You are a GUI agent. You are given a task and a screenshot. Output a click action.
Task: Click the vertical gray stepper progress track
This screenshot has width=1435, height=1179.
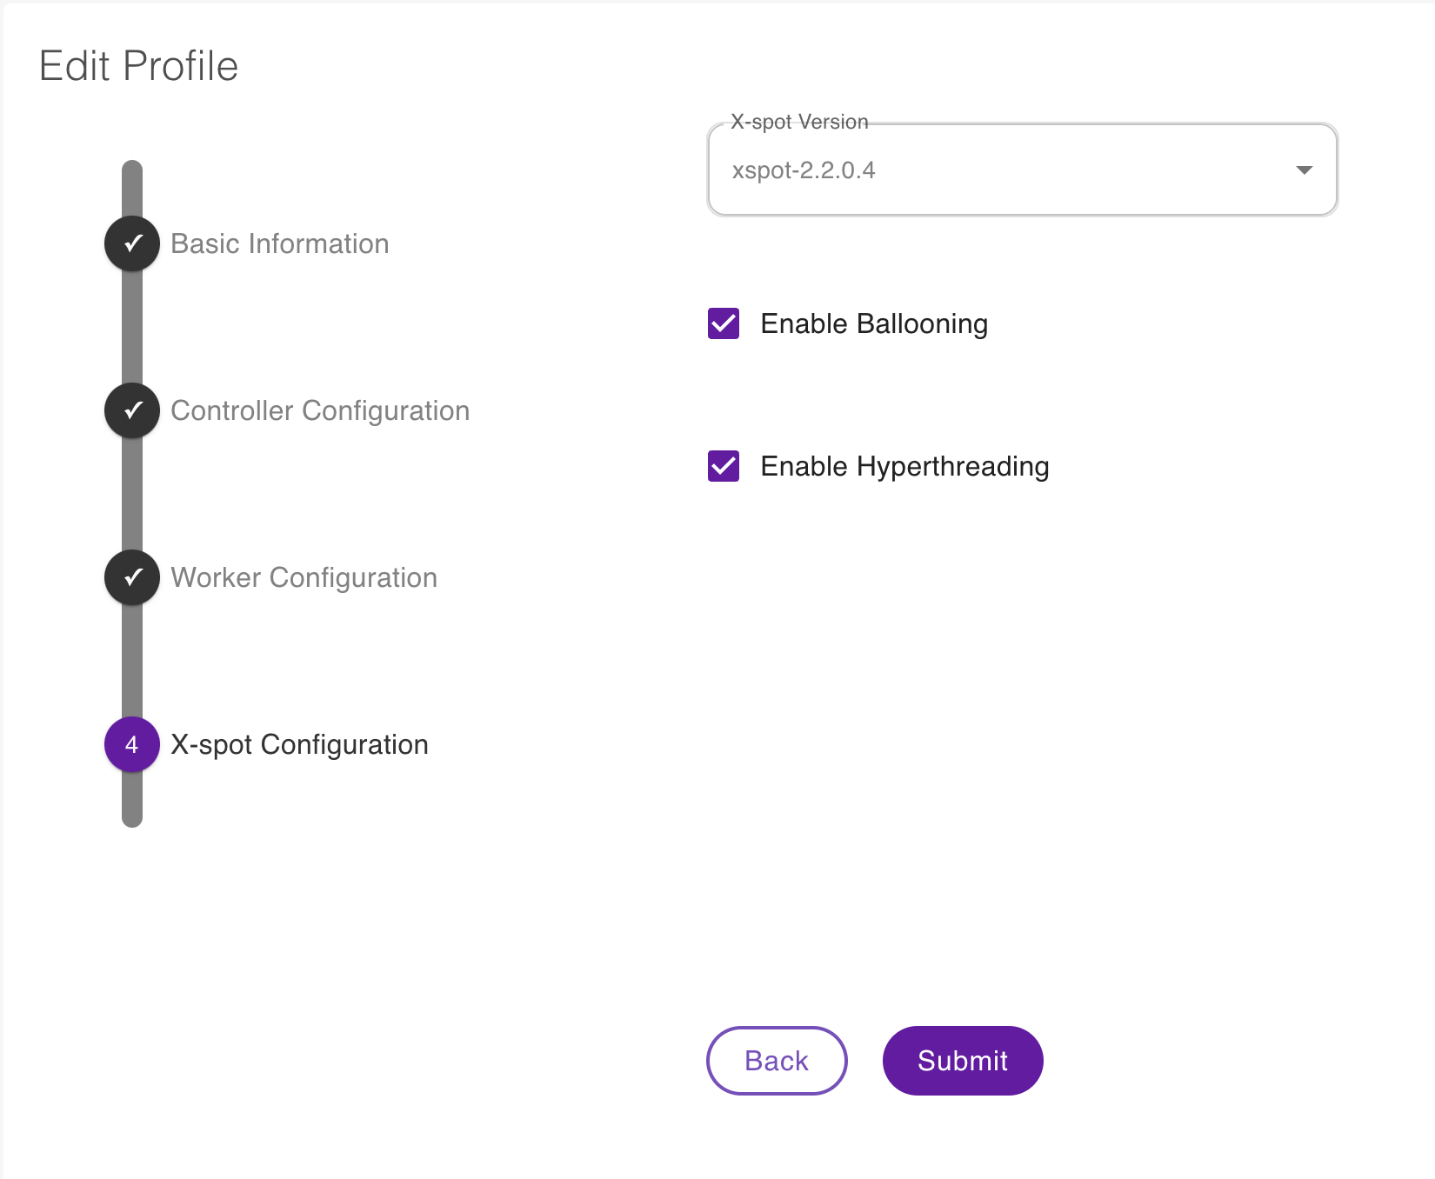coord(132,326)
